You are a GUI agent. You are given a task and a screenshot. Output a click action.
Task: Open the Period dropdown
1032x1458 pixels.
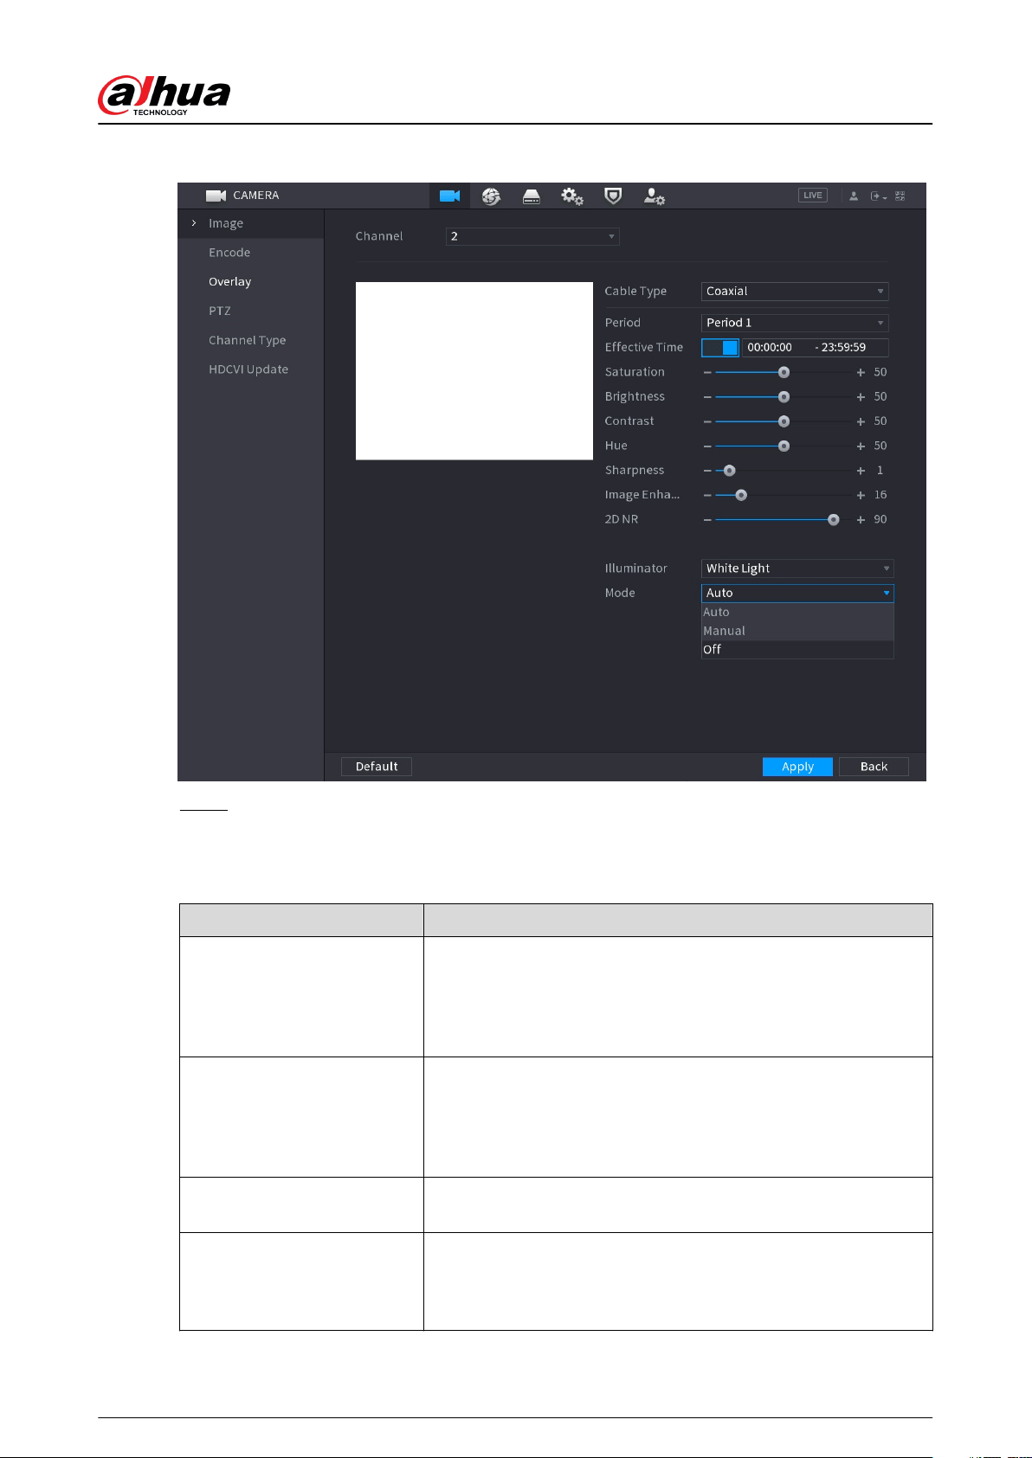click(795, 323)
